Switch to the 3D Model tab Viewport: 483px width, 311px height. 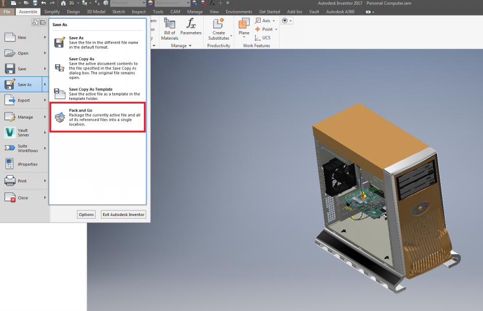[96, 12]
